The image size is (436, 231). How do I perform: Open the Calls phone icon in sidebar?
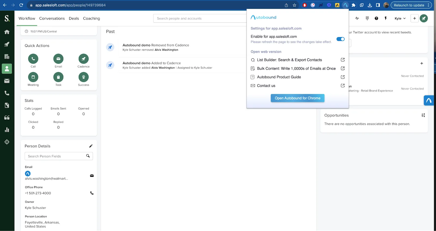[7, 93]
